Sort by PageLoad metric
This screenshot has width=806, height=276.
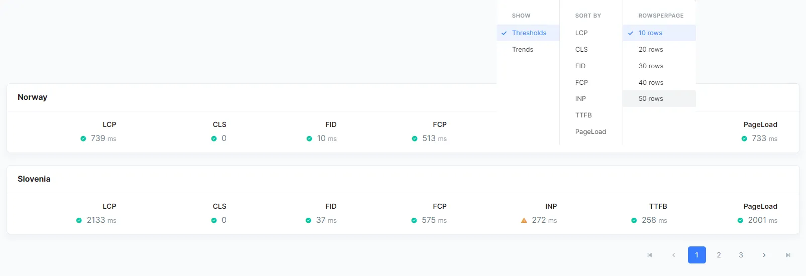click(x=590, y=132)
